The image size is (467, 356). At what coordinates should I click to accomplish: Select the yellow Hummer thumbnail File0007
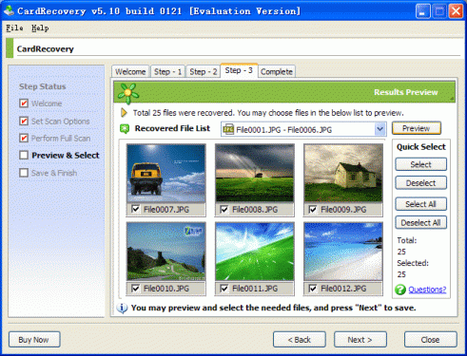coord(165,173)
